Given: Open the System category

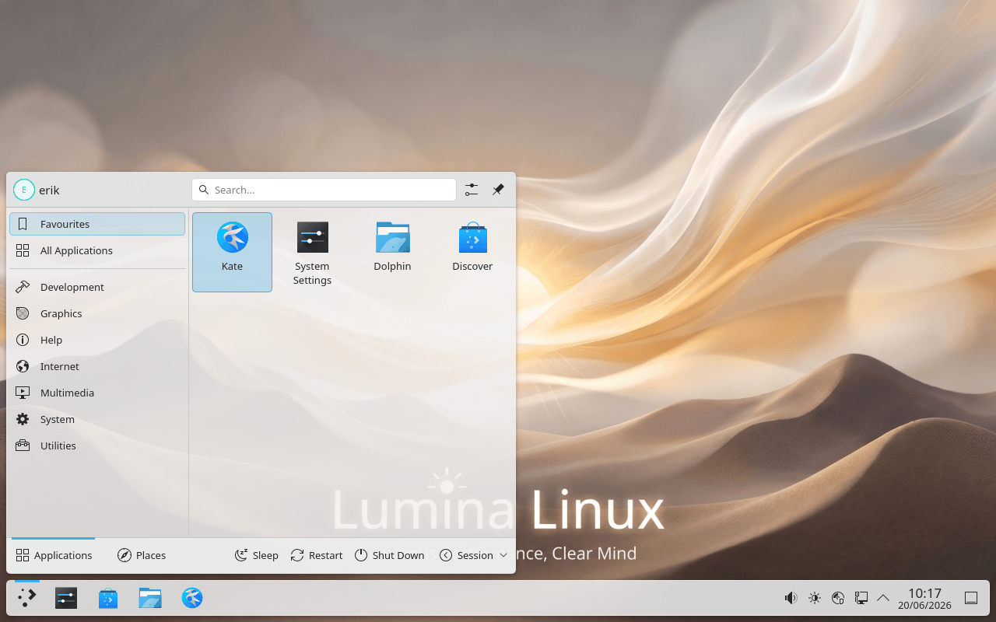Looking at the screenshot, I should pos(97,419).
